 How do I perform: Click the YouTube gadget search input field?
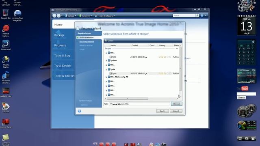pos(247,94)
